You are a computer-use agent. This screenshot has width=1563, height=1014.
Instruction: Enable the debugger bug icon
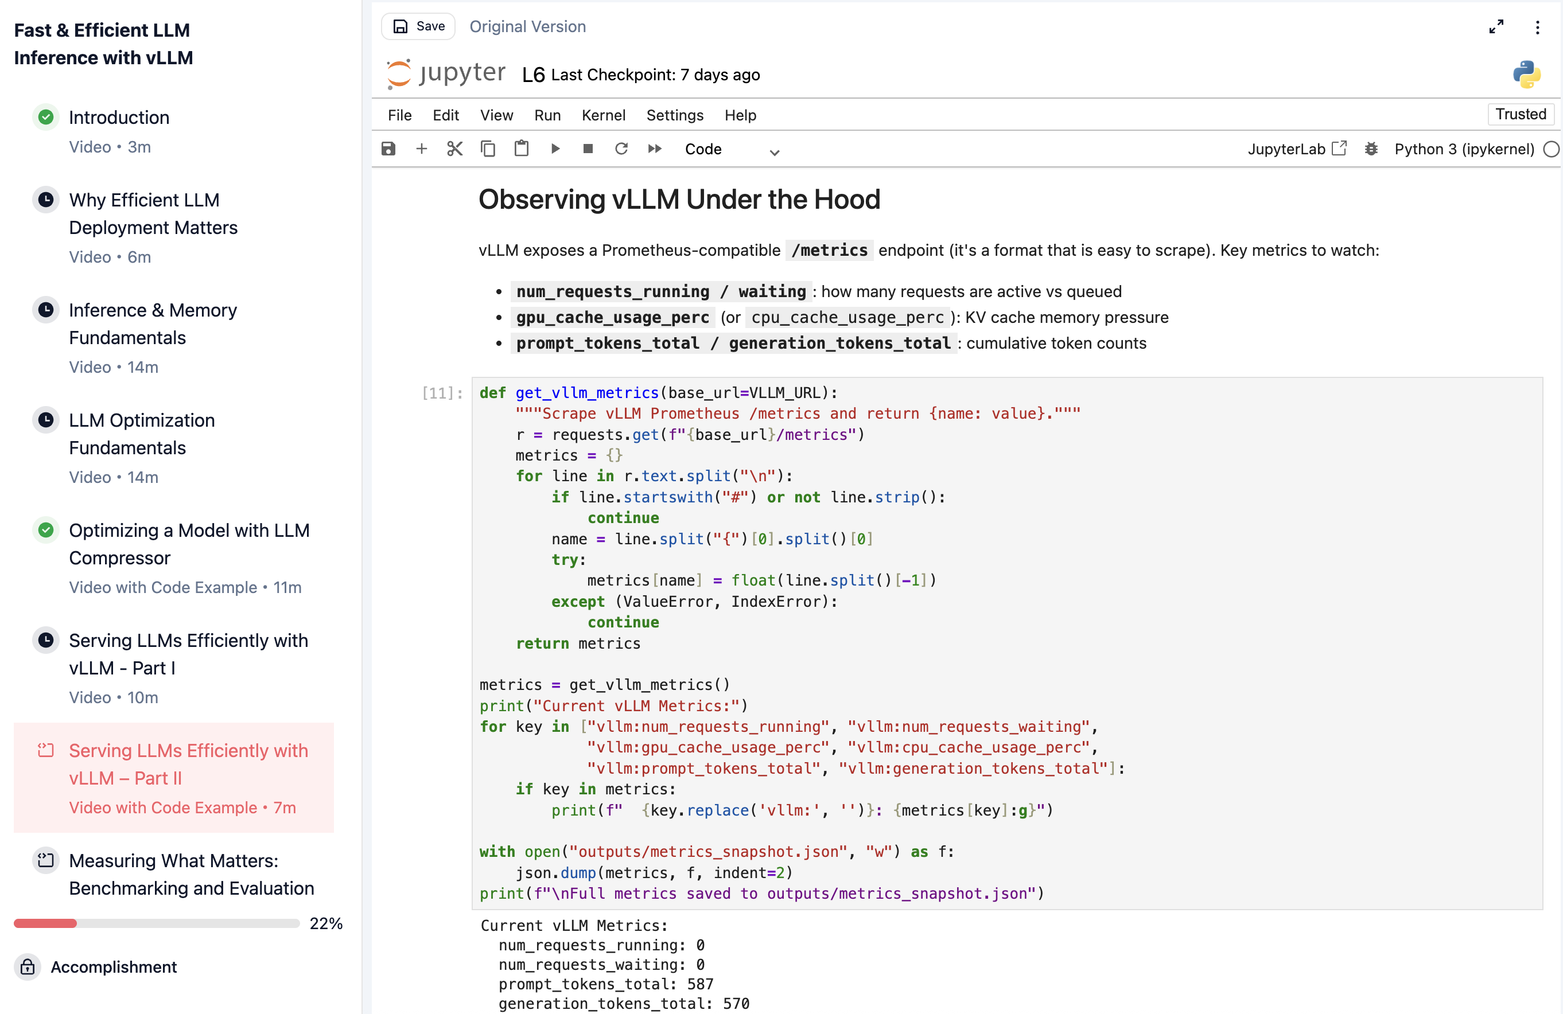[1371, 149]
